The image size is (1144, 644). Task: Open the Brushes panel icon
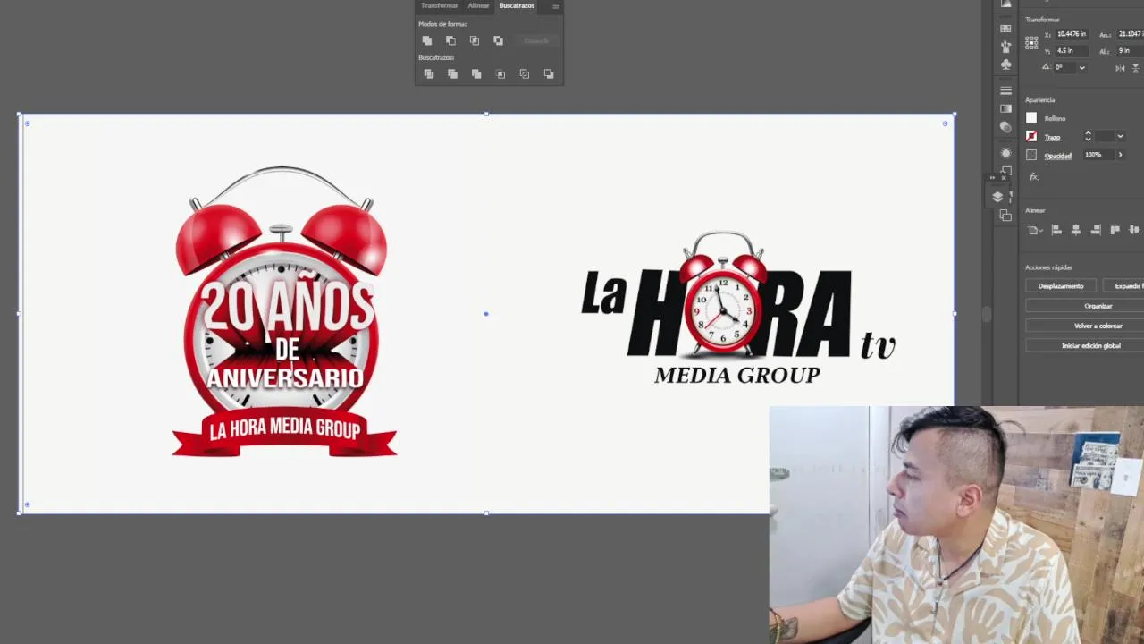1005,46
